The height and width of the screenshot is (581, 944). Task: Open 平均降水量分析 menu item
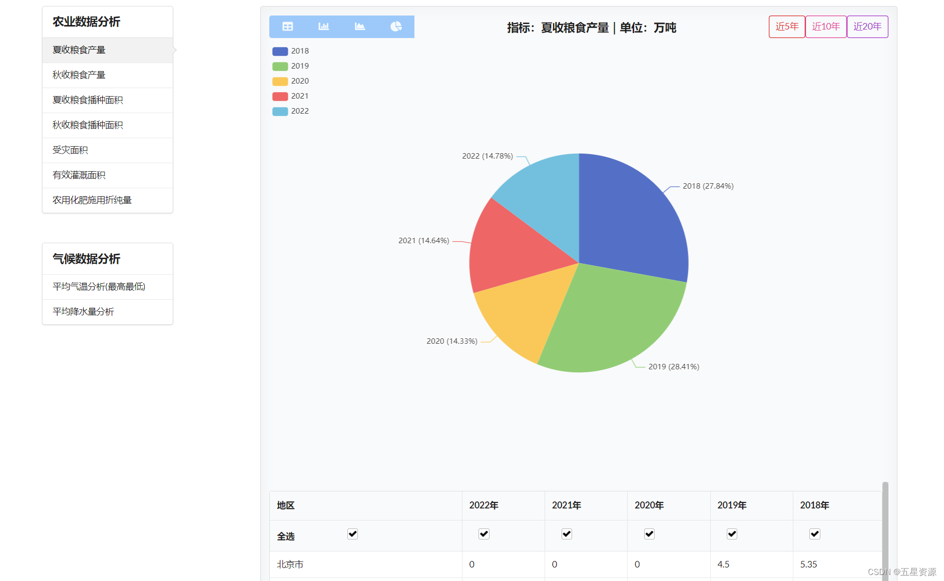point(108,312)
